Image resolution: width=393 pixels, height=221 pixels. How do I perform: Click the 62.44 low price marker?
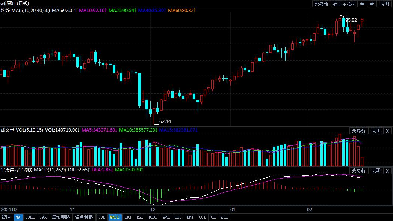[165, 121]
